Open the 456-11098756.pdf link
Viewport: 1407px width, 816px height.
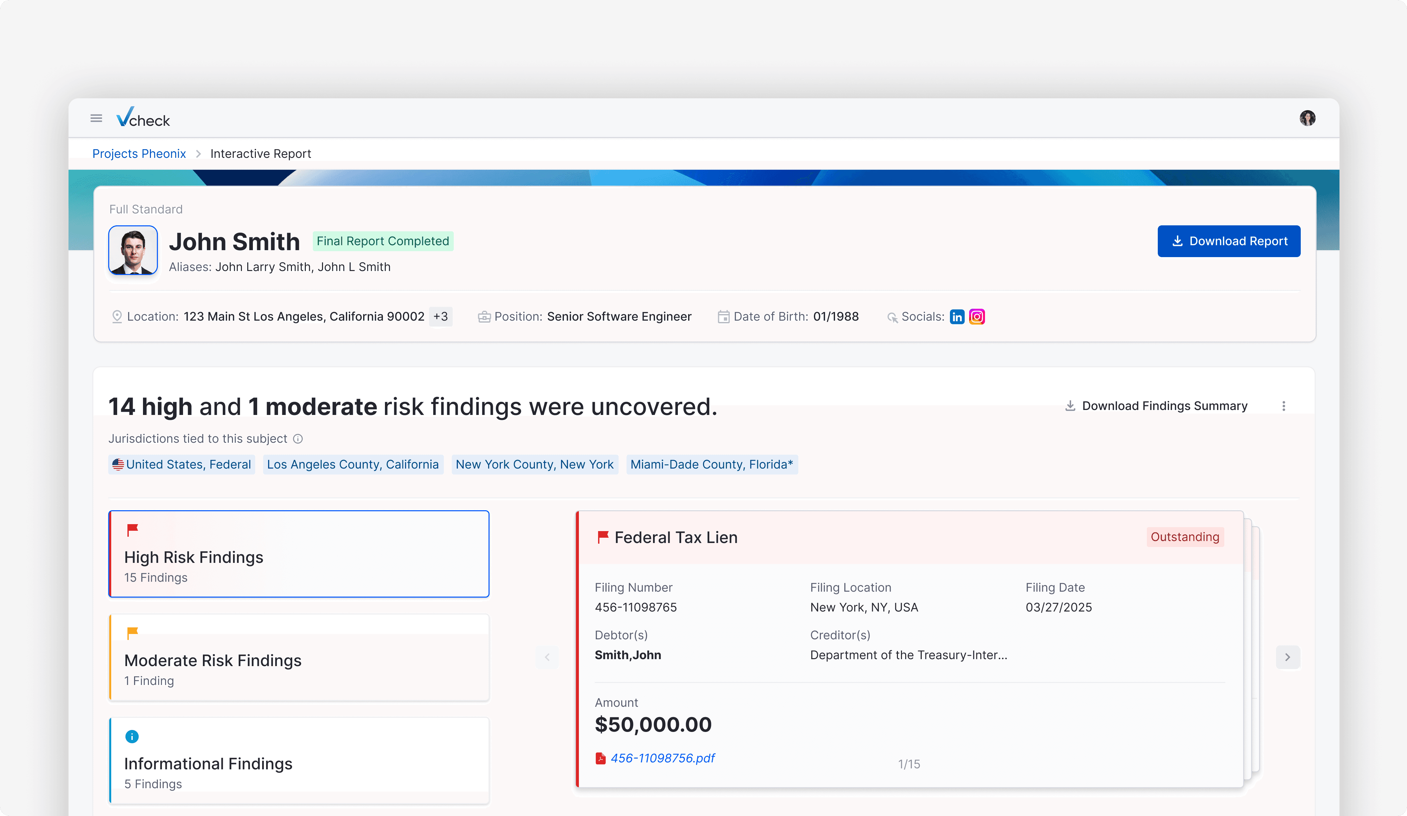click(x=663, y=758)
